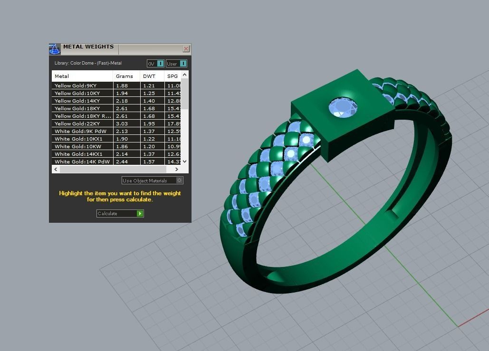The height and width of the screenshot is (351, 489).
Task: Select the Yellow Gold:18KY row
Action: click(116, 108)
